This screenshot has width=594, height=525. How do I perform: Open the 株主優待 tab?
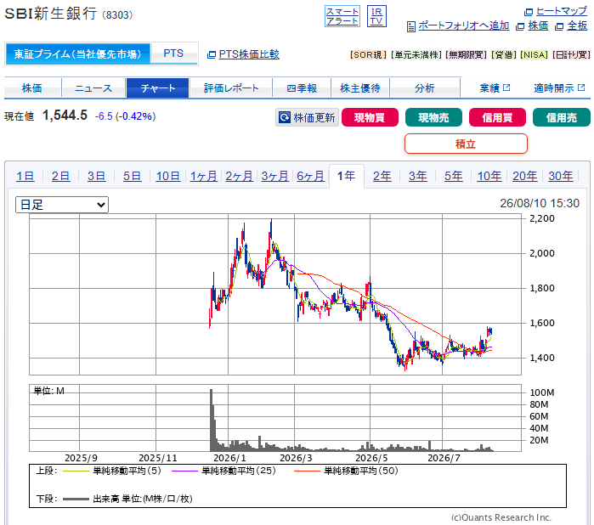[360, 87]
